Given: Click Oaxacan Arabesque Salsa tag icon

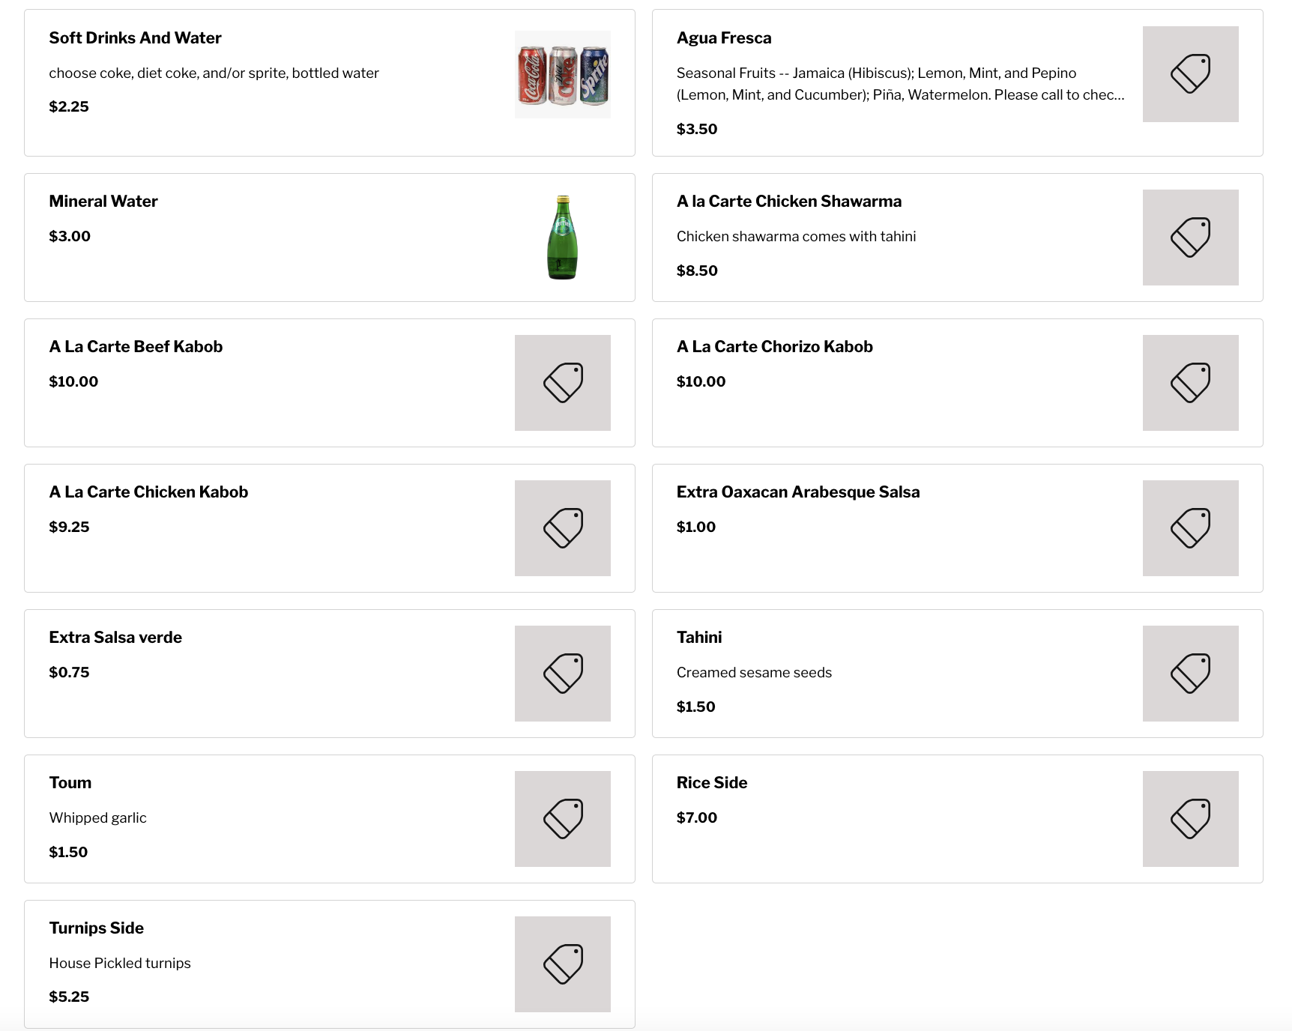Looking at the screenshot, I should [x=1190, y=528].
